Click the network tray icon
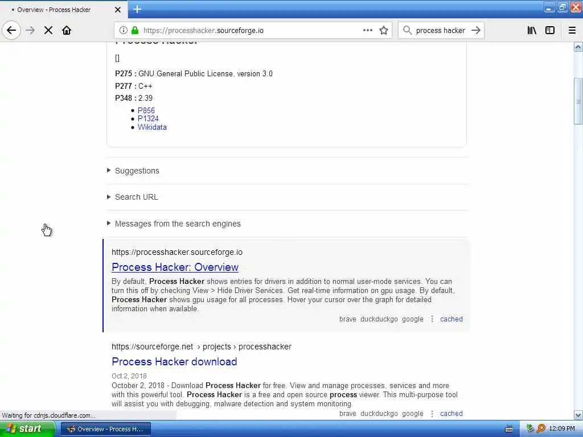Viewport: 583px width, 437px height. pyautogui.click(x=530, y=428)
